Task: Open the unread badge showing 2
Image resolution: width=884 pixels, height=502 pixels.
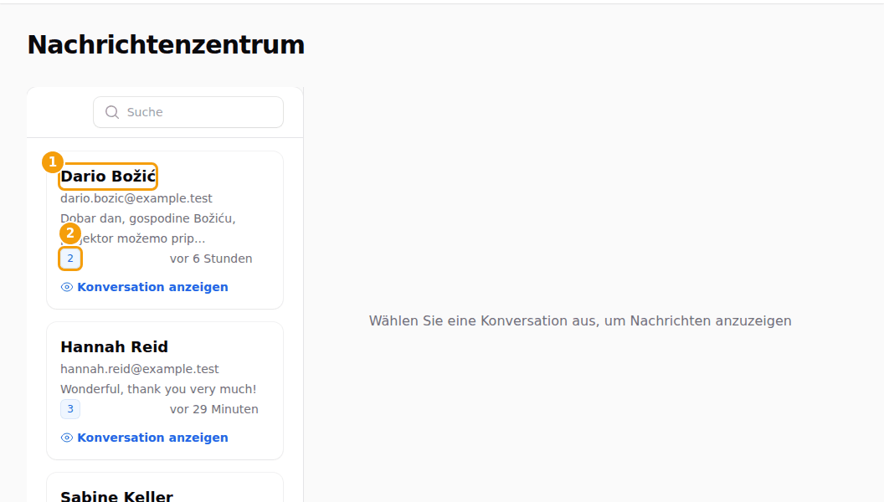Action: click(70, 259)
